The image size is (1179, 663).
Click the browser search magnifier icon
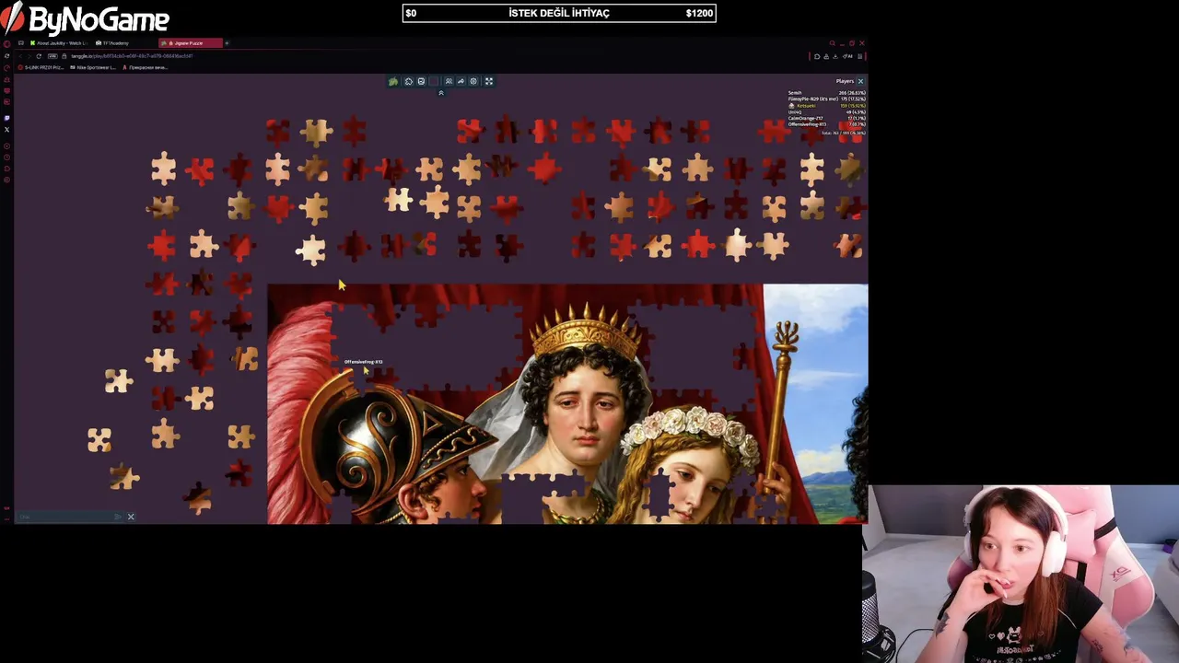(x=832, y=43)
